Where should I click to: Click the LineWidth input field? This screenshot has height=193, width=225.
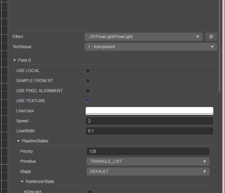click(149, 131)
